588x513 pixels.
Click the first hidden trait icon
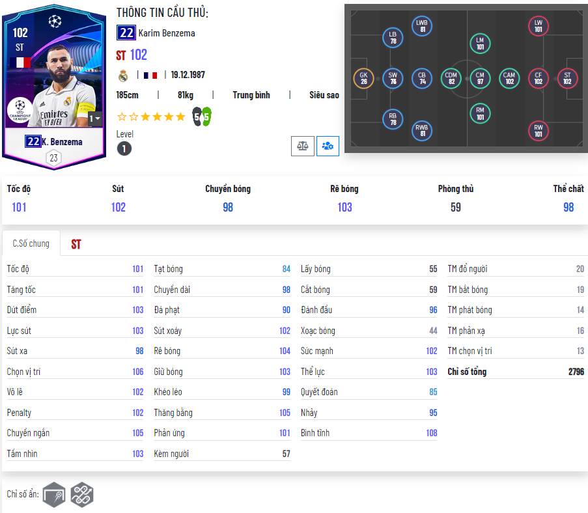(54, 495)
